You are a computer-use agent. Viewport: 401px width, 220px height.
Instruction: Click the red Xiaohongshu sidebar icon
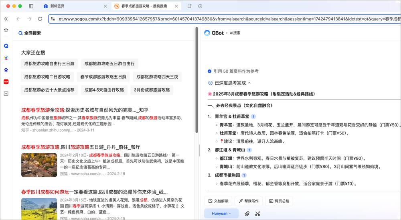(6, 81)
